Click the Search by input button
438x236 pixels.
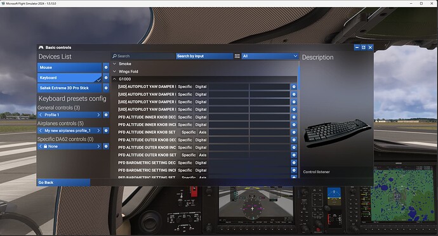pyautogui.click(x=204, y=56)
